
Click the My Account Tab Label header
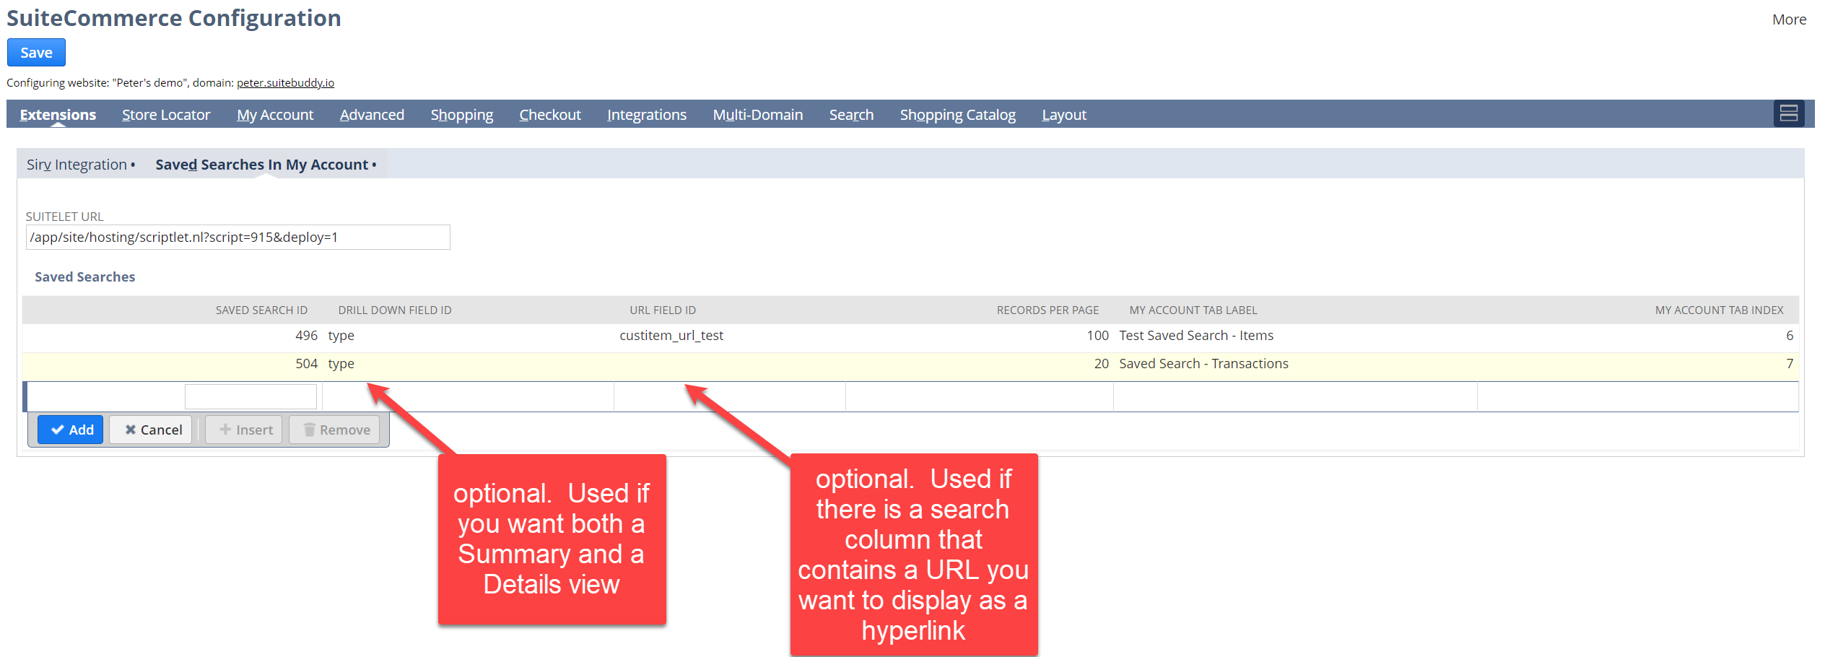click(1193, 310)
